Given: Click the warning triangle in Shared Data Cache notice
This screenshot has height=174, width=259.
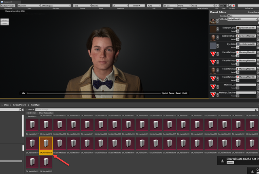Looking at the screenshot, I should (x=222, y=161).
